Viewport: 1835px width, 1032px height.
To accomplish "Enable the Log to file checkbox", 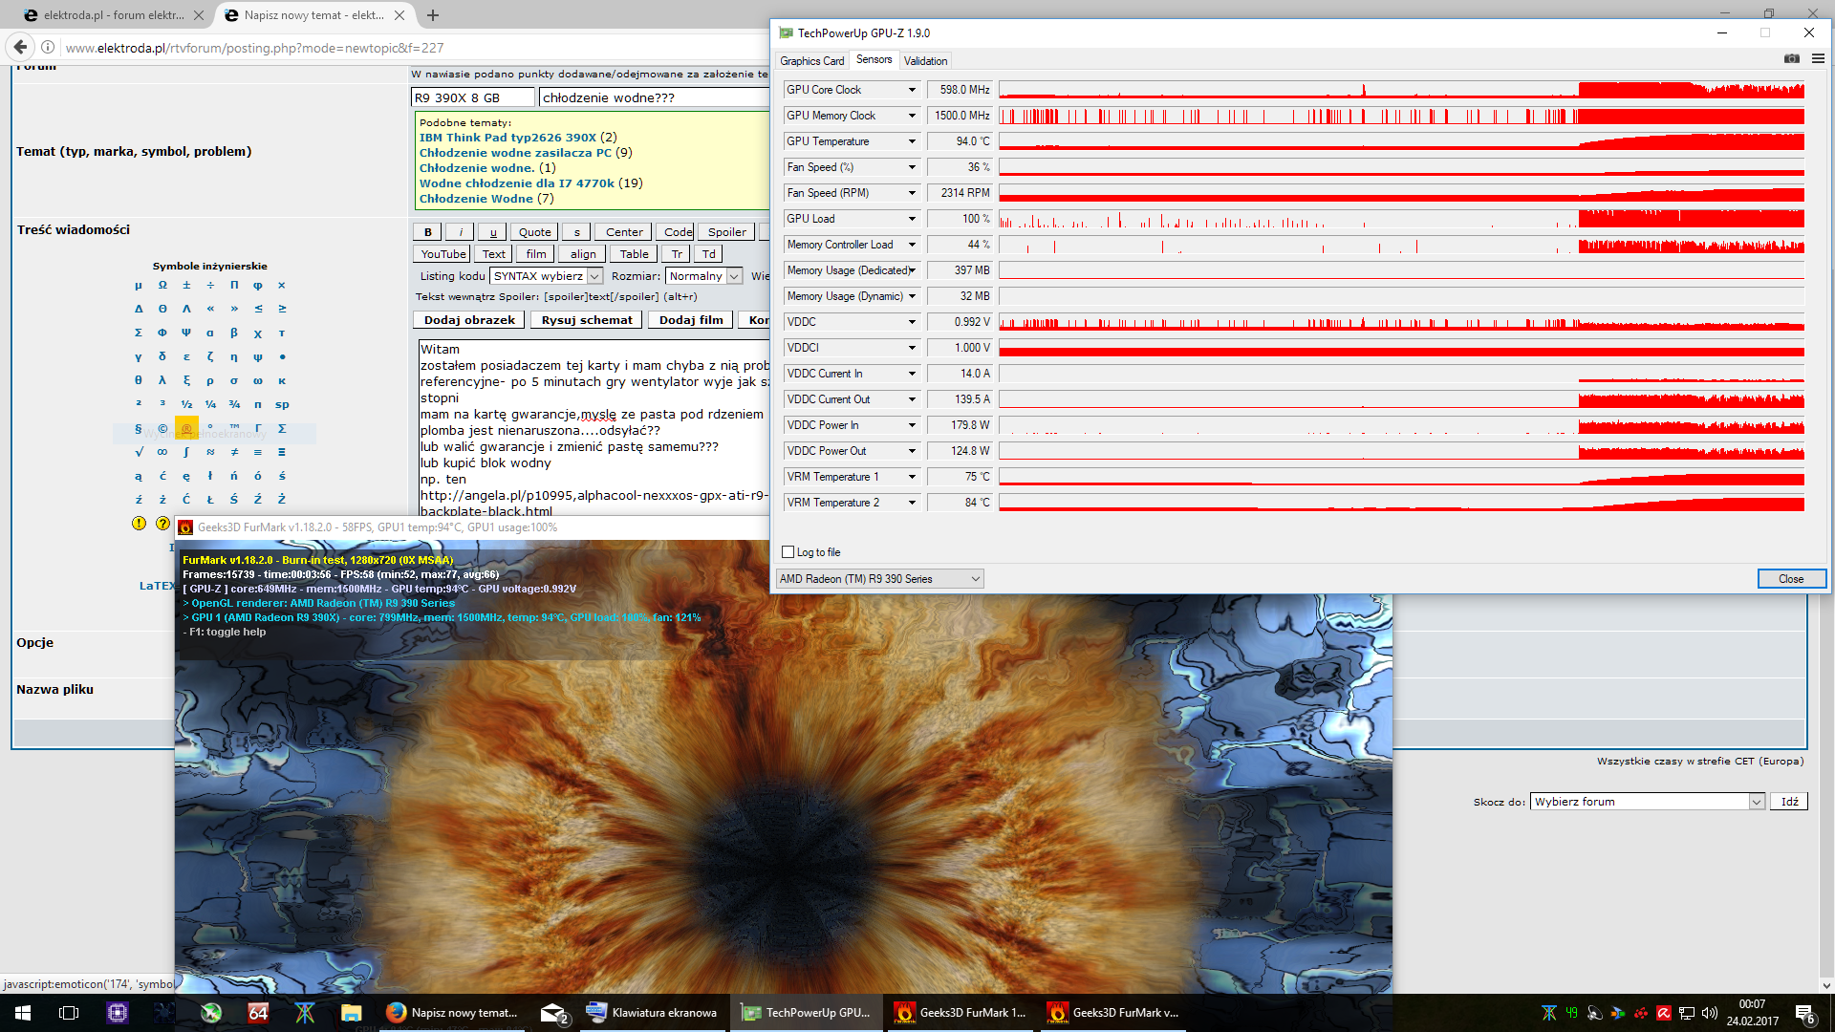I will (788, 552).
